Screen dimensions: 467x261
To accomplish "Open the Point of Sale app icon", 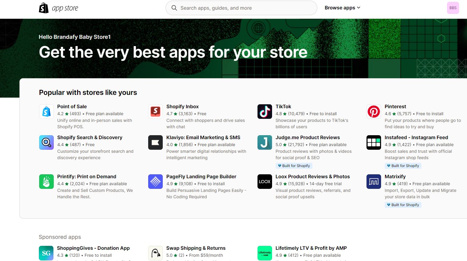I will tap(46, 112).
